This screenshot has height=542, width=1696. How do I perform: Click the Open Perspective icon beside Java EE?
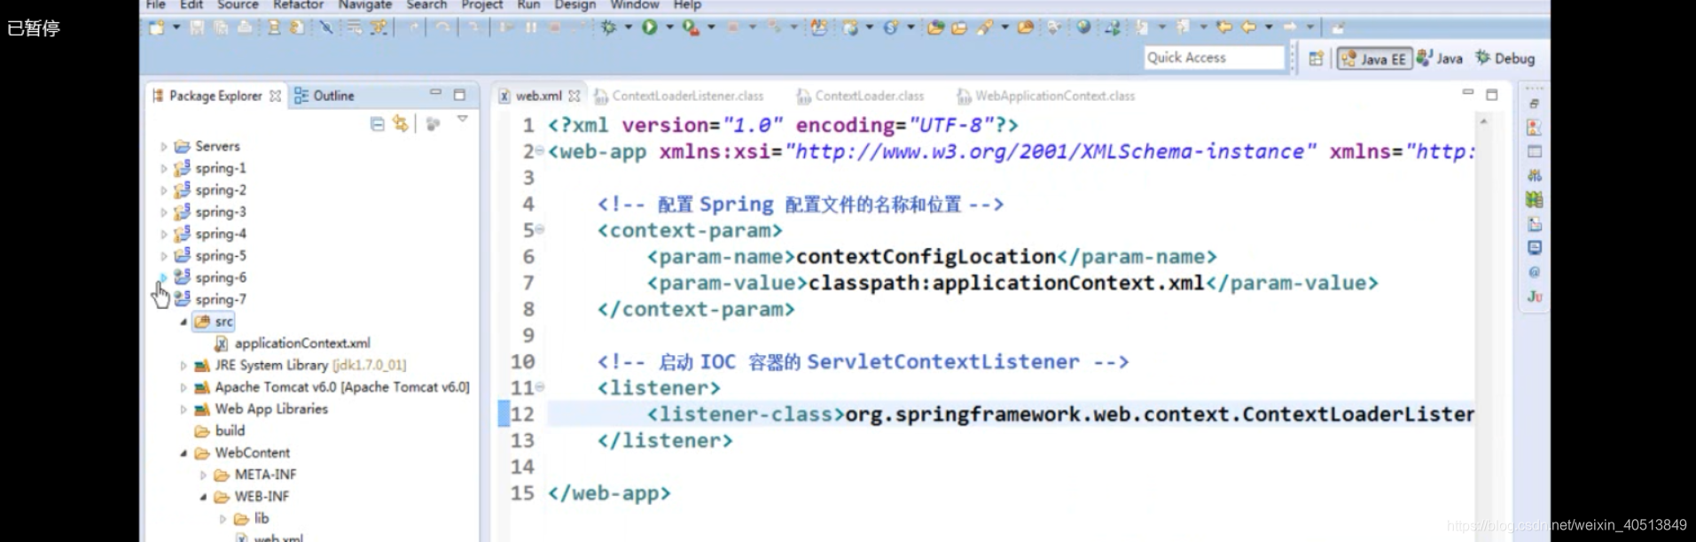(x=1316, y=58)
